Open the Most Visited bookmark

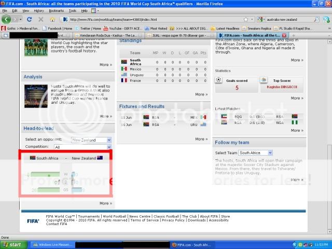[156, 29]
